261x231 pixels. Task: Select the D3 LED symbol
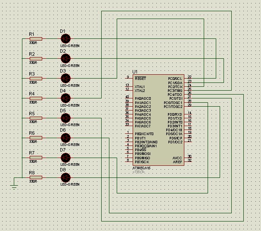[x=65, y=78]
